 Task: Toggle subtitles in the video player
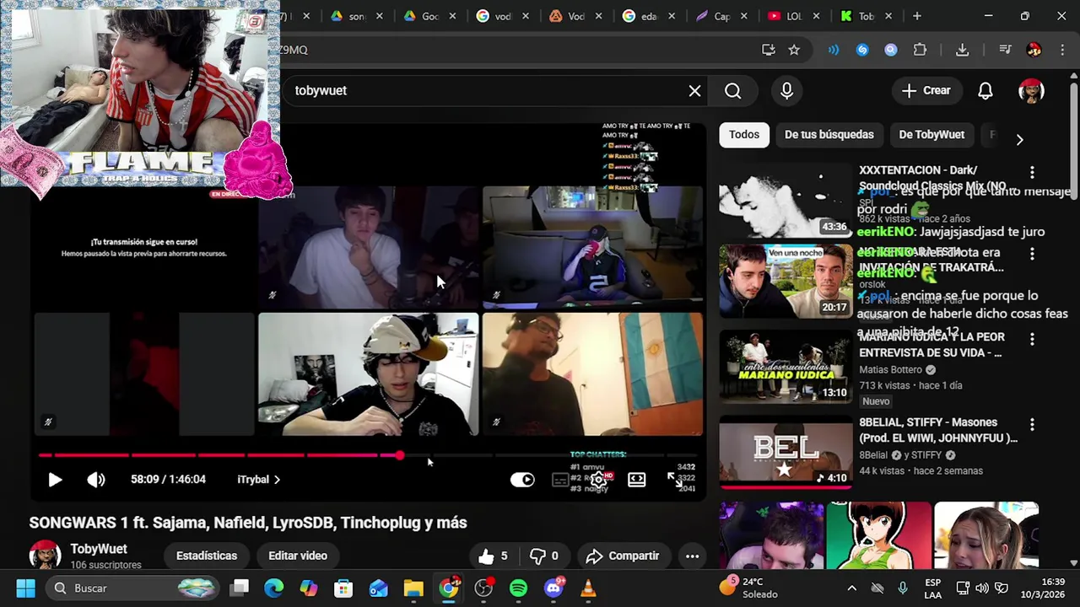(560, 480)
